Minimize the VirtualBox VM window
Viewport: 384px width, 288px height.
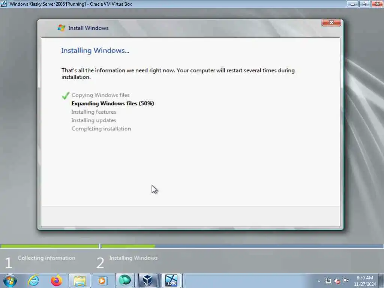point(352,4)
